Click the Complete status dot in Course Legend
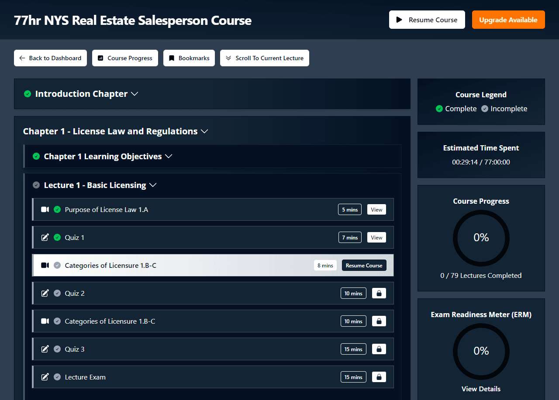Viewport: 559px width, 400px height. 439,109
